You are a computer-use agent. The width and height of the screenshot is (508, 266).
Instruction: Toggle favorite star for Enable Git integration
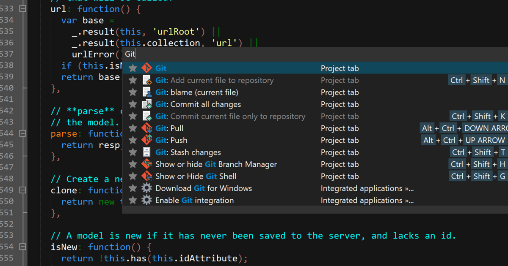(133, 200)
